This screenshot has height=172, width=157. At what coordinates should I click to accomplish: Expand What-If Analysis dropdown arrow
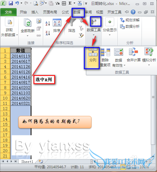click(x=149, y=65)
